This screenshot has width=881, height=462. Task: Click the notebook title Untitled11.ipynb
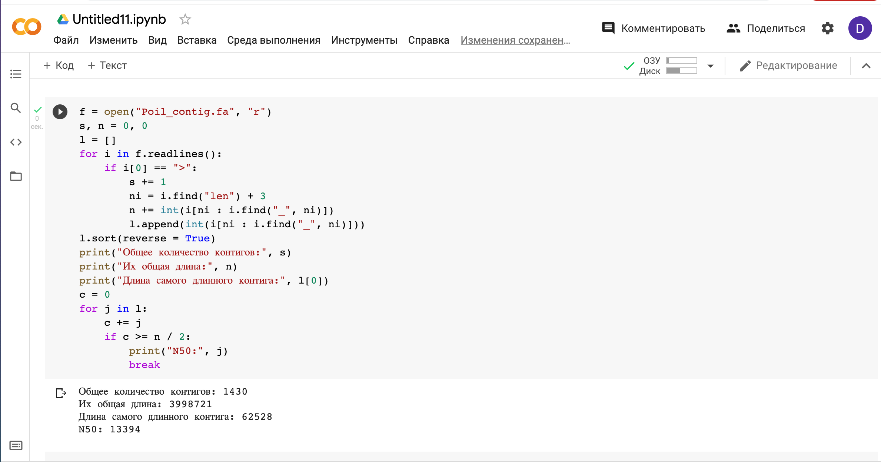[119, 19]
